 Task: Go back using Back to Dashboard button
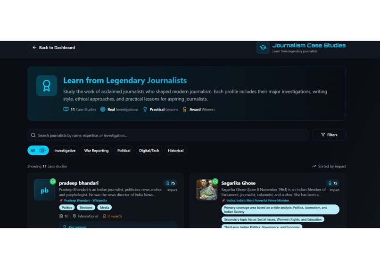pos(53,48)
